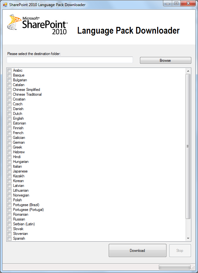
Task: Click the progress bar in status bar
Action: (175, 267)
